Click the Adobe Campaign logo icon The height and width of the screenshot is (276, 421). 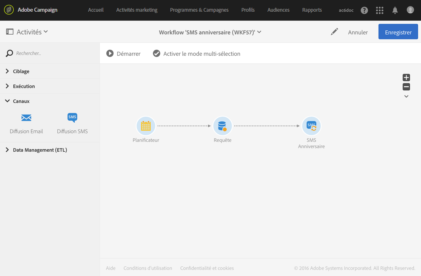click(x=9, y=10)
